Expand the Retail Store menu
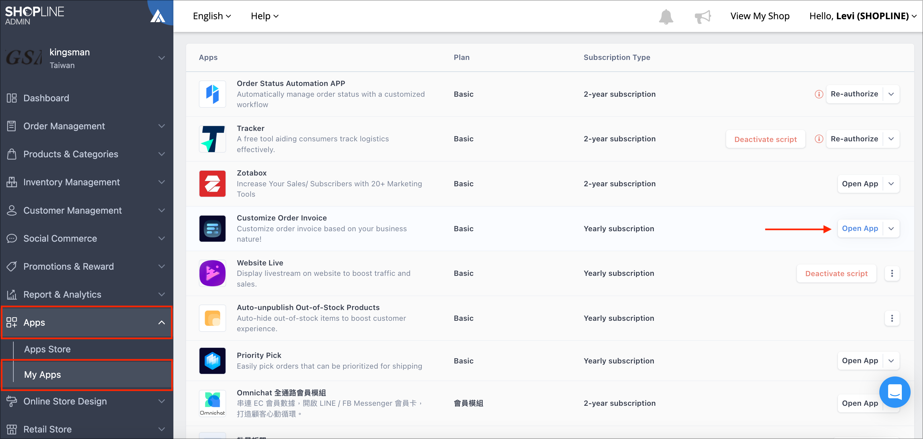Image resolution: width=923 pixels, height=439 pixels. pos(86,429)
